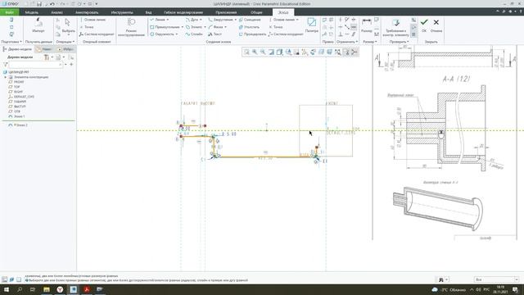Open dropdown arrow next to Скругление

click(235, 20)
